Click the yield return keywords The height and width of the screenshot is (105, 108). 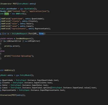click(x=7, y=38)
